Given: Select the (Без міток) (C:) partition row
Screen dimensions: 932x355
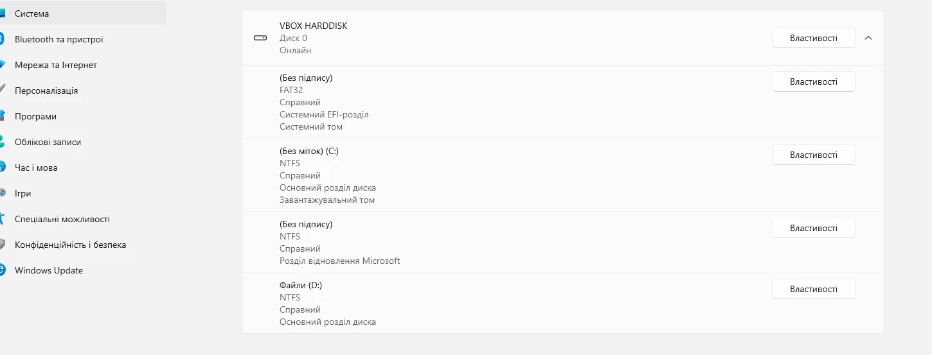Looking at the screenshot, I should [562, 175].
